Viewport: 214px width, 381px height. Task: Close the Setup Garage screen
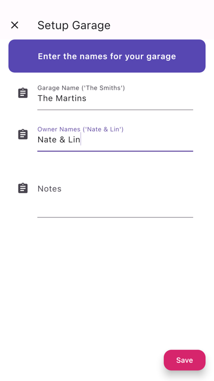pos(15,25)
